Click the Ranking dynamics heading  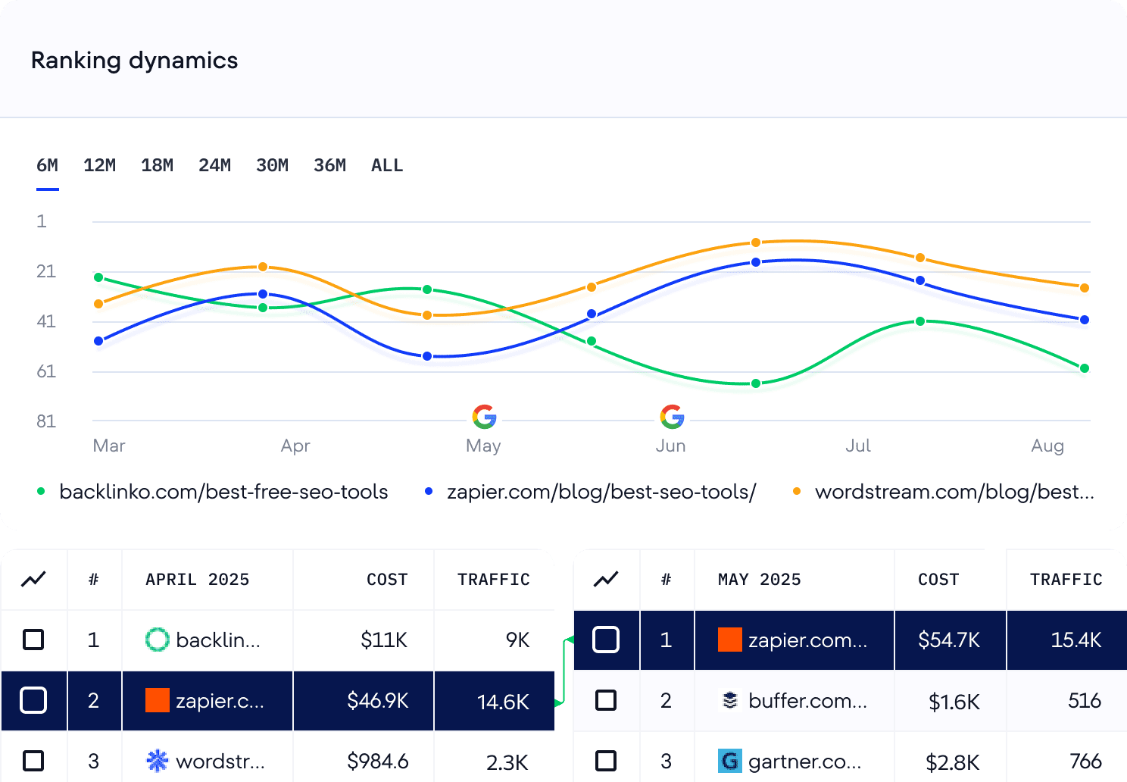[x=135, y=61]
